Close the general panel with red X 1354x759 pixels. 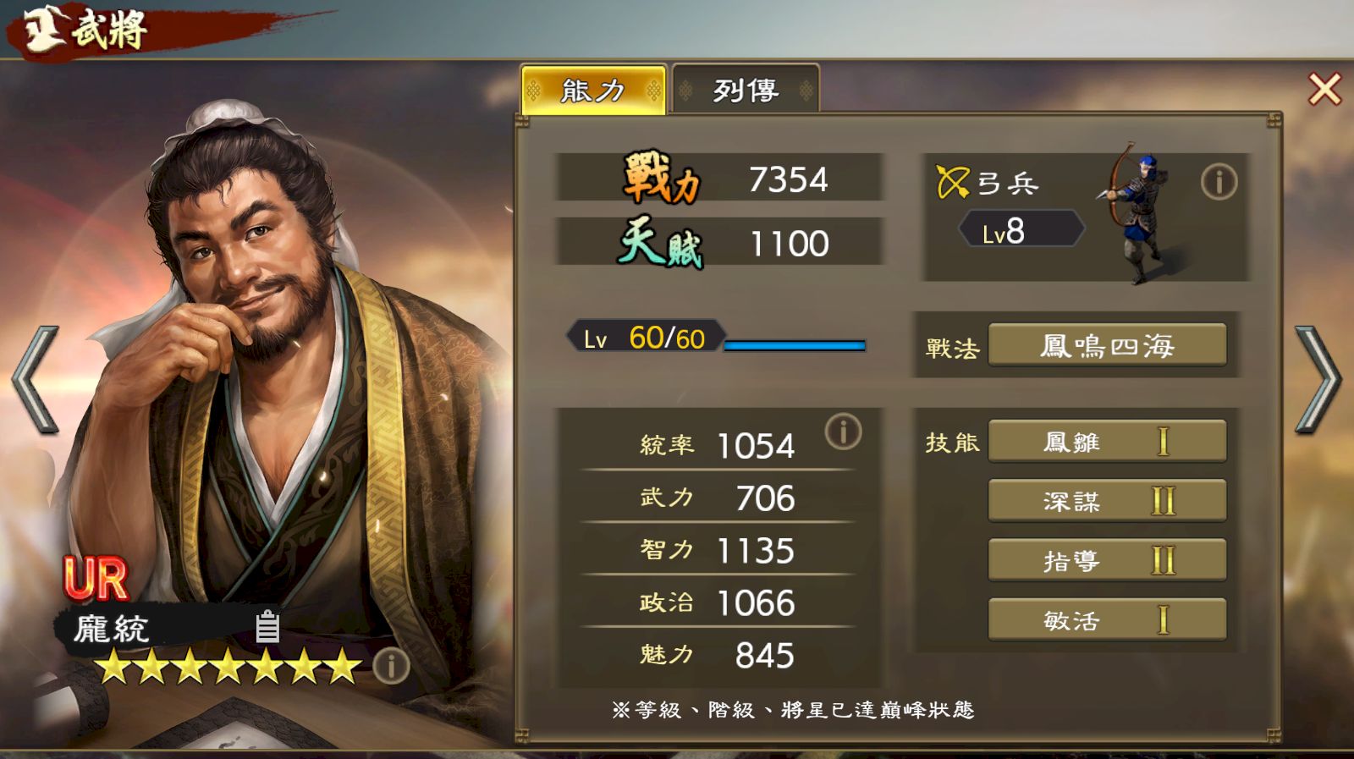tap(1324, 89)
